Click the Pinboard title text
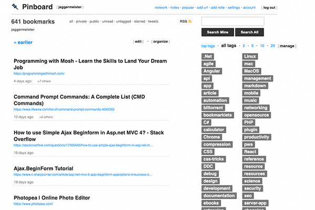The width and height of the screenshot is (315, 210). [37, 7]
